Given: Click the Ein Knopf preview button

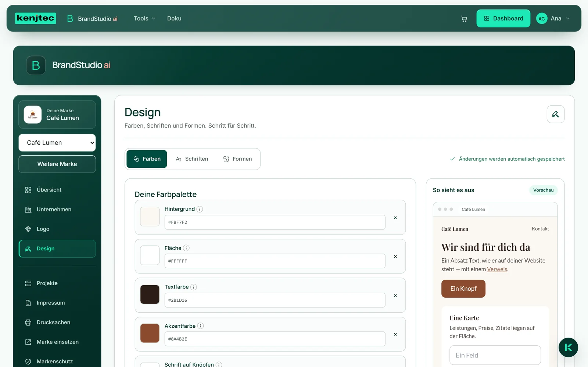Looking at the screenshot, I should (463, 289).
